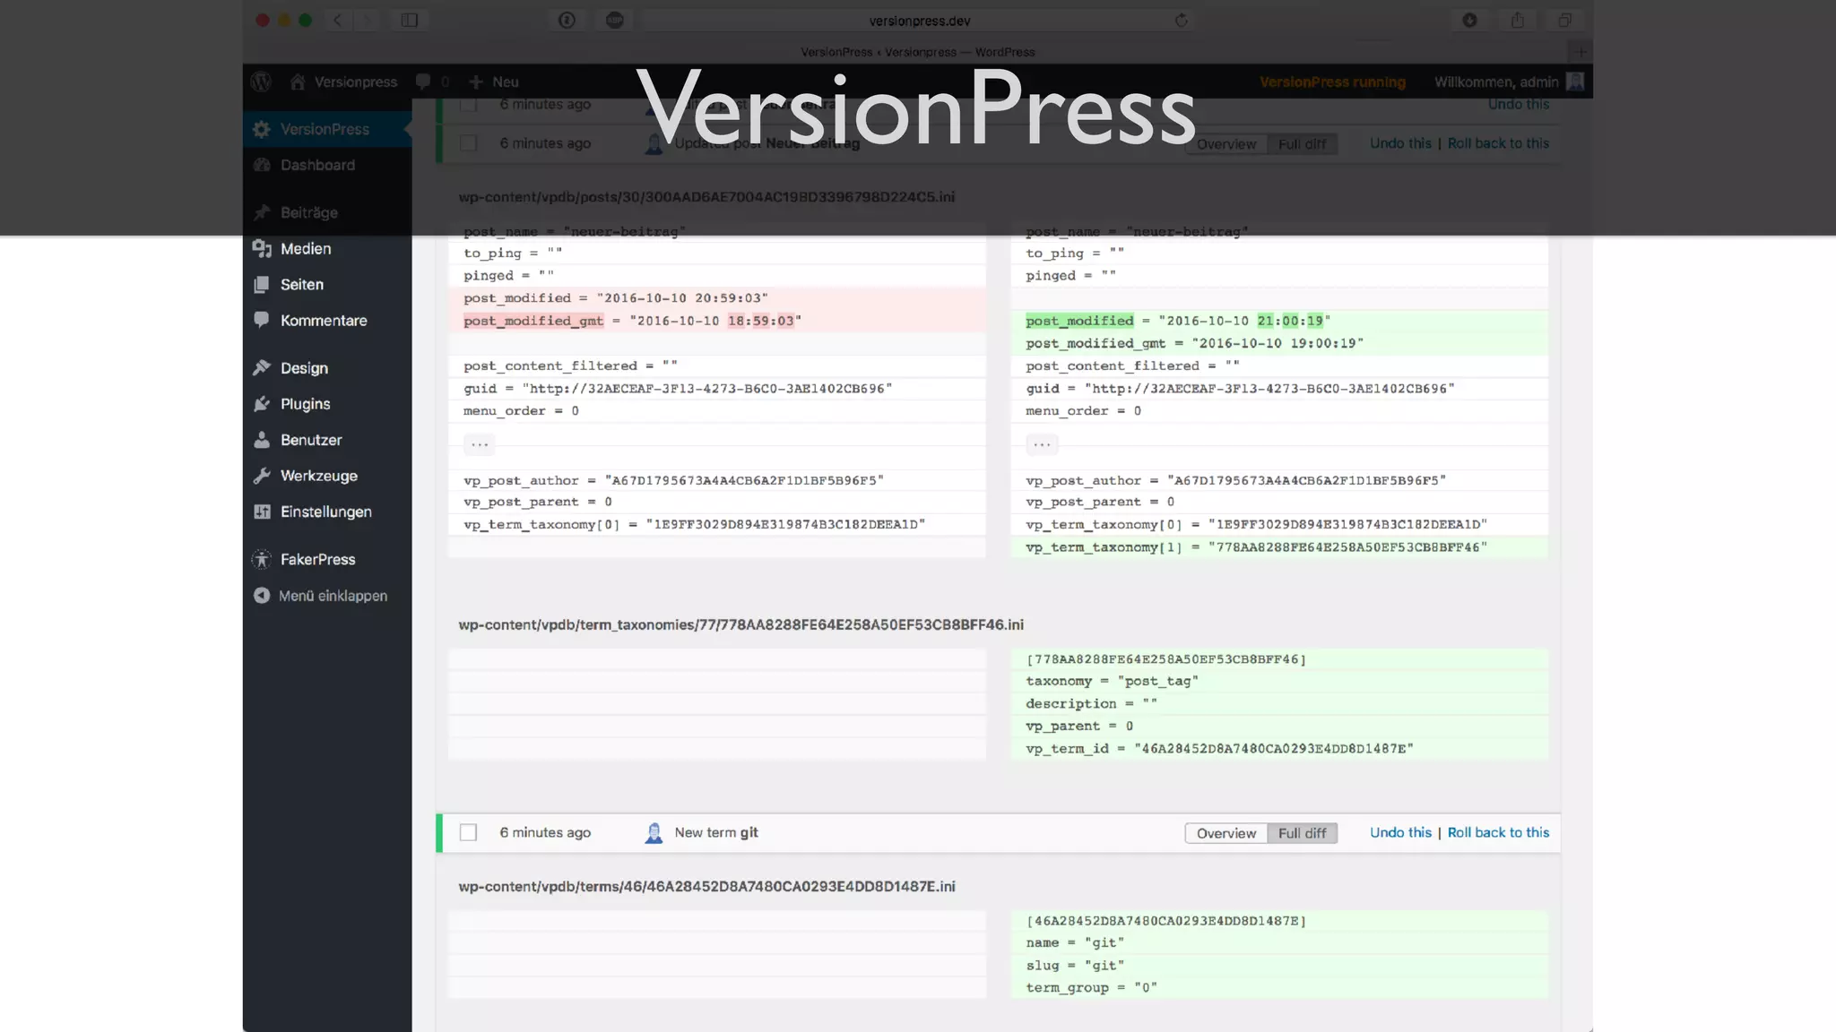Screen dimensions: 1836x1032
Task: Click author avatar of New term git
Action: [654, 833]
